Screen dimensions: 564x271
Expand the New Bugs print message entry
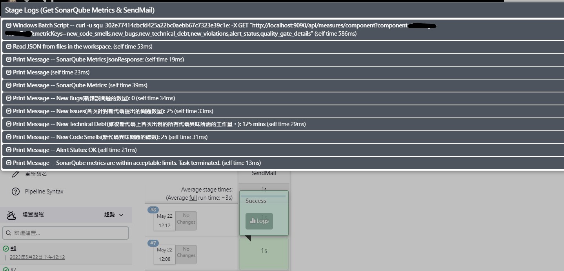pos(9,98)
